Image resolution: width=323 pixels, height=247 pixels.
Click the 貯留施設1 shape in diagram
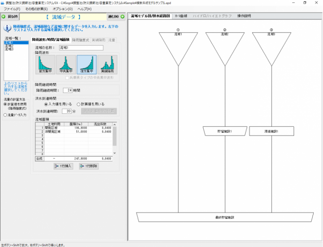click(x=225, y=131)
